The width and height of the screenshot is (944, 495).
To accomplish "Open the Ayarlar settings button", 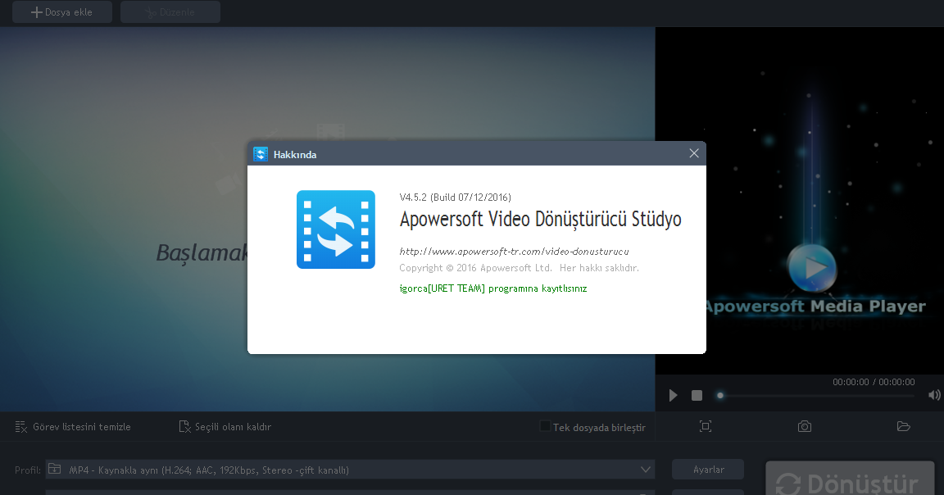I will pyautogui.click(x=708, y=470).
